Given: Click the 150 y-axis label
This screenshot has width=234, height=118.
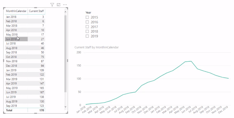Looking at the screenshot, I should [x=79, y=66].
